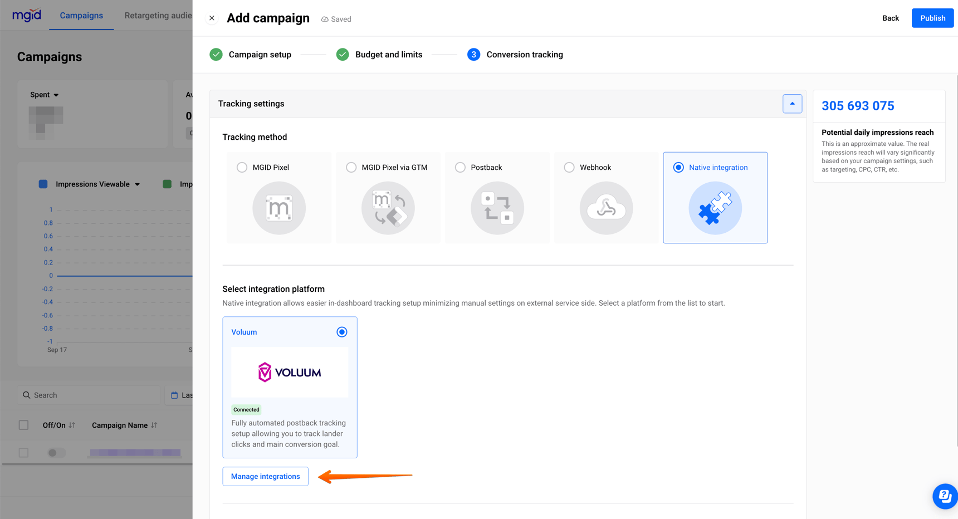Open the support chat bubble

[945, 496]
